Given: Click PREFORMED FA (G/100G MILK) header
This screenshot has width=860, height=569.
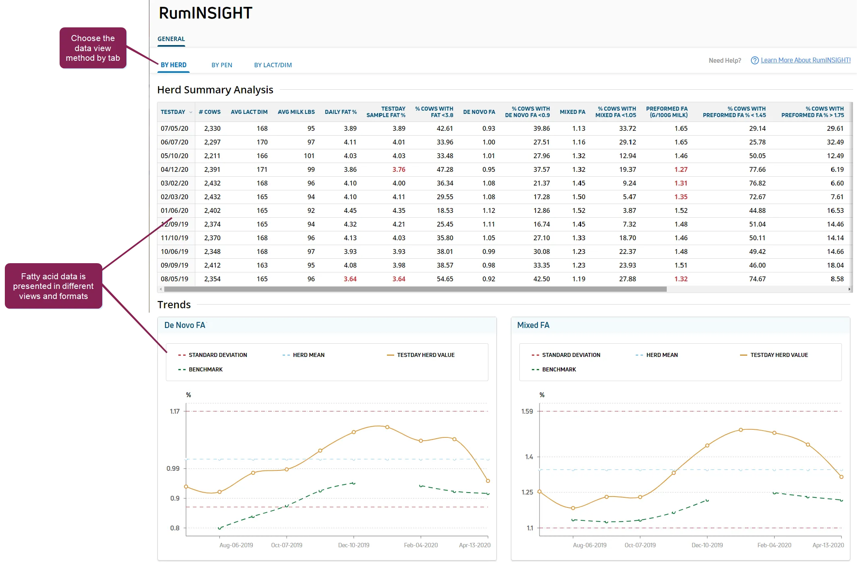Looking at the screenshot, I should pos(667,112).
